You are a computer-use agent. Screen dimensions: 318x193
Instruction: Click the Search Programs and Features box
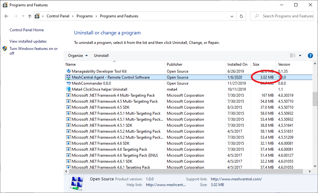point(282,16)
